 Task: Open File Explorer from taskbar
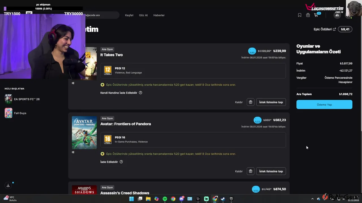point(148,199)
